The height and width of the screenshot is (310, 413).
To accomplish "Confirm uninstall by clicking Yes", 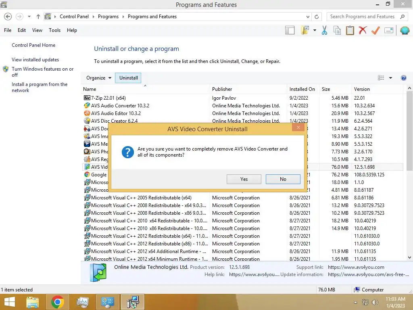I will click(x=244, y=179).
